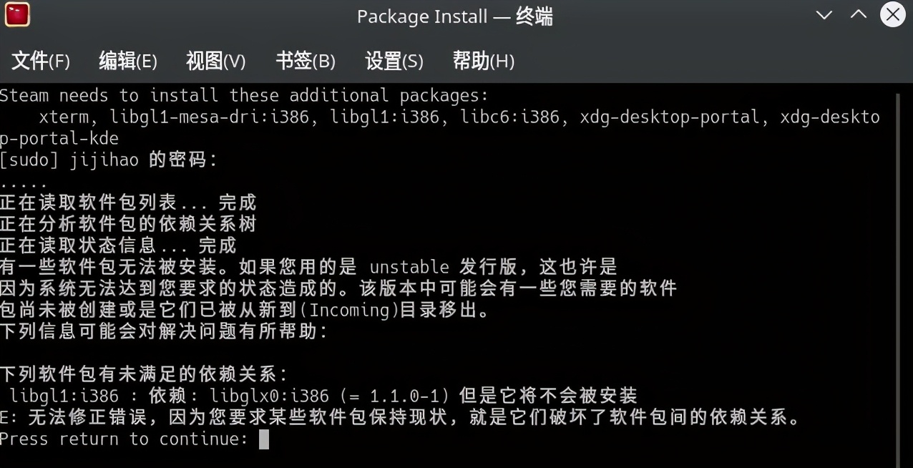913x468 pixels.
Task: Click the '[sudo] jijihao 的密码:' prompt line
Action: point(108,160)
